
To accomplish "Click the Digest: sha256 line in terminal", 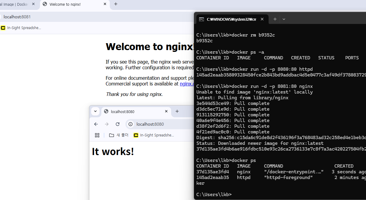I will tap(281, 138).
